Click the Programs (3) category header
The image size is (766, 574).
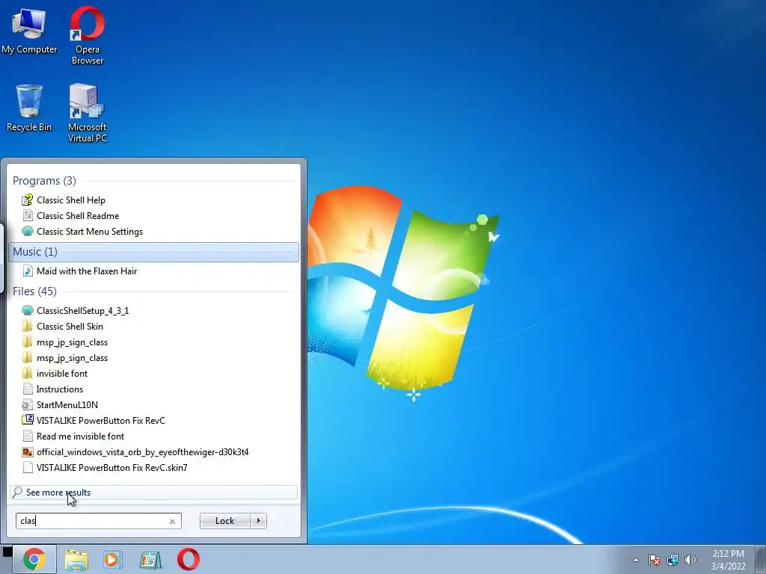tap(153, 181)
